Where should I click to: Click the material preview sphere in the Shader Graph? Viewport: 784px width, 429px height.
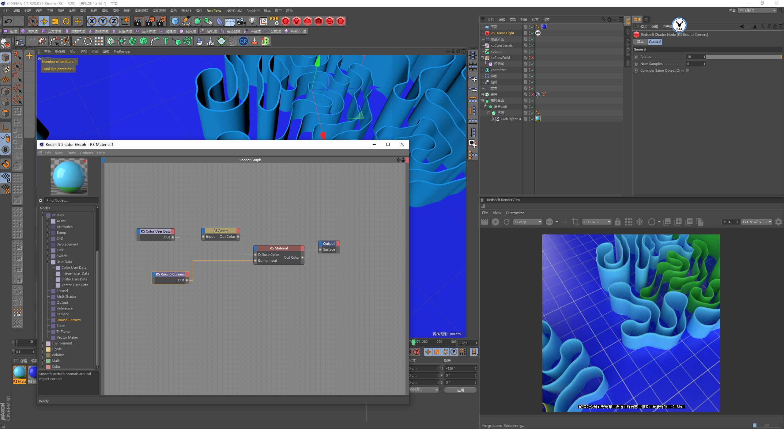coord(69,177)
